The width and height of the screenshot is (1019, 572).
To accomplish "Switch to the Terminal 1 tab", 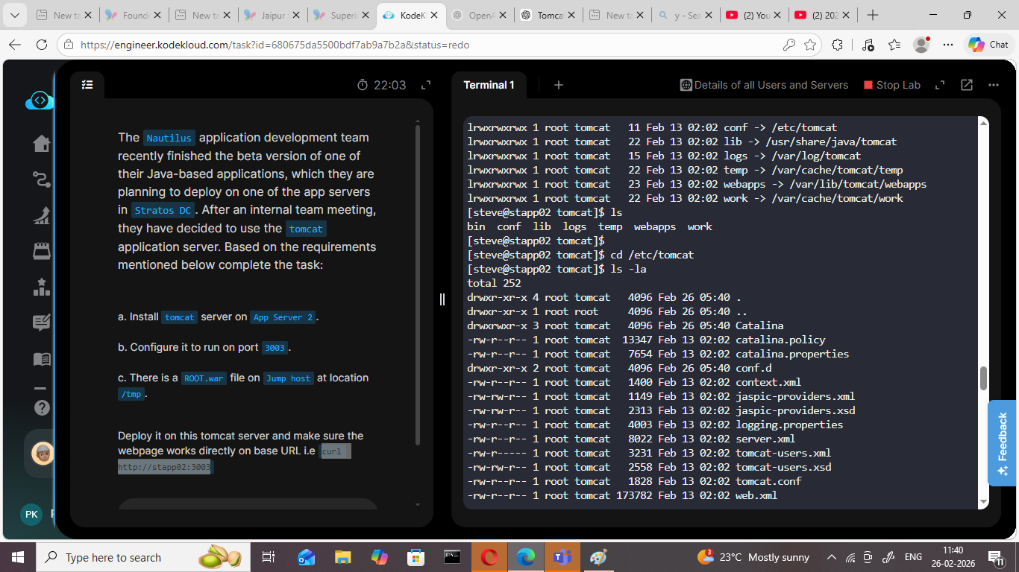I will [x=489, y=85].
